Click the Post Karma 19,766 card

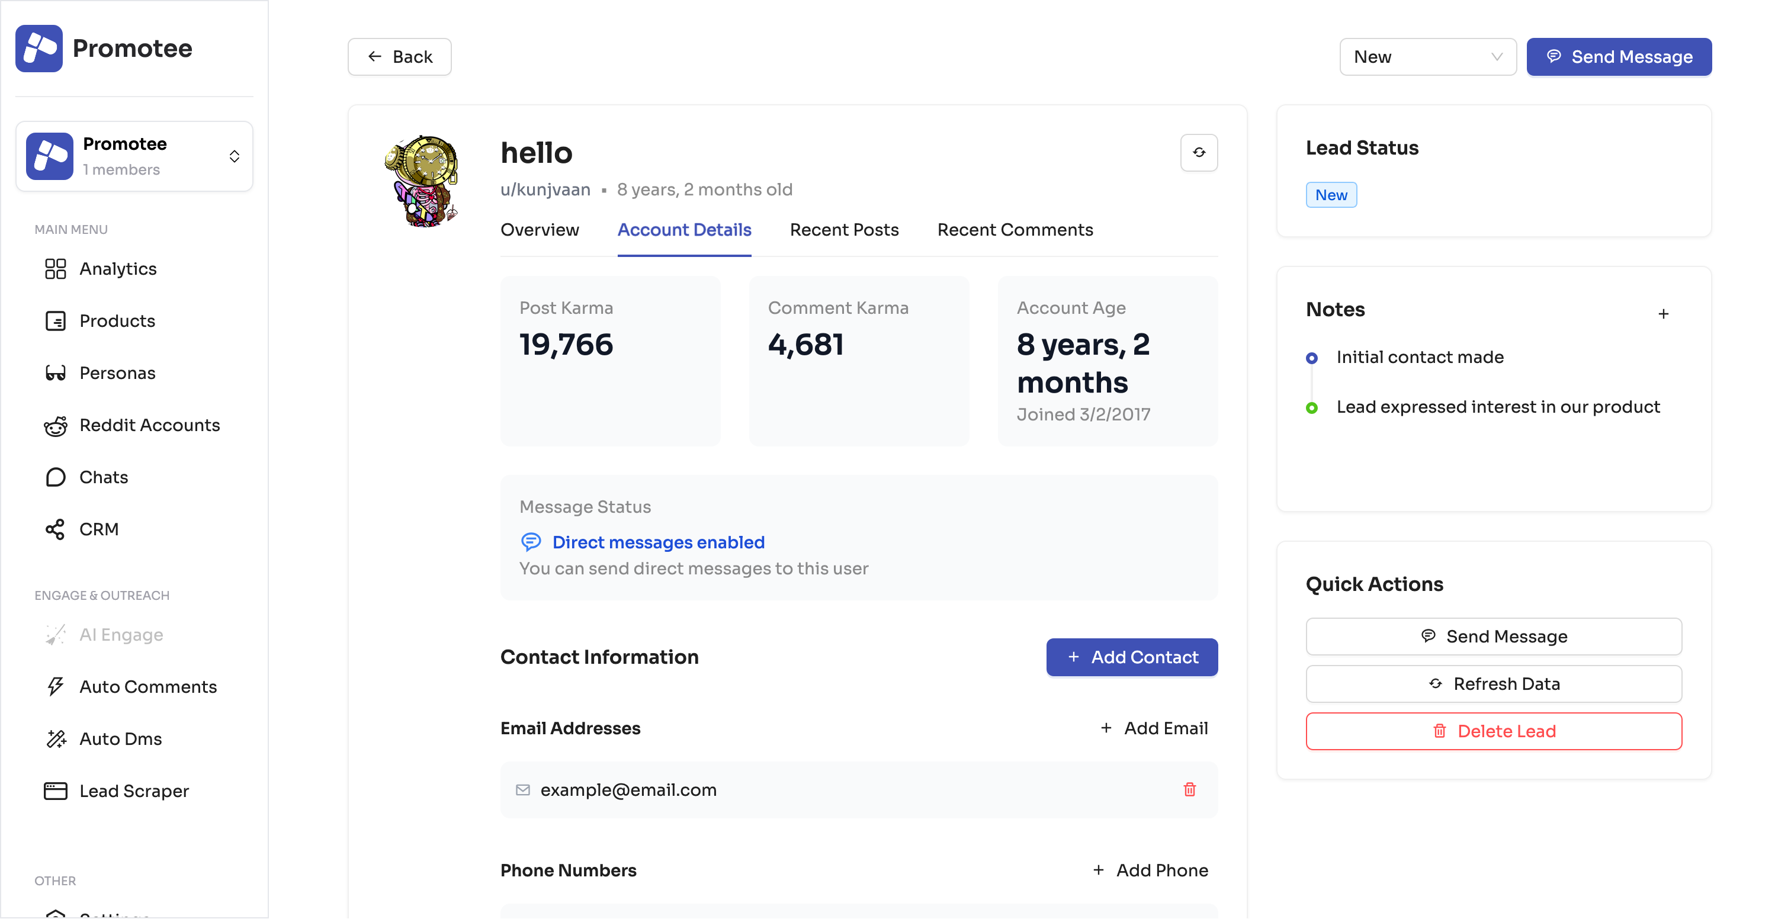point(611,361)
